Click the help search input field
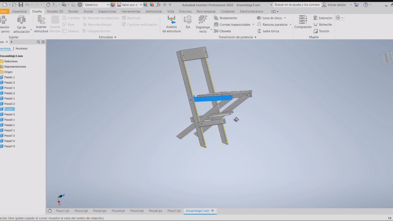The height and width of the screenshot is (221, 393). (x=296, y=5)
